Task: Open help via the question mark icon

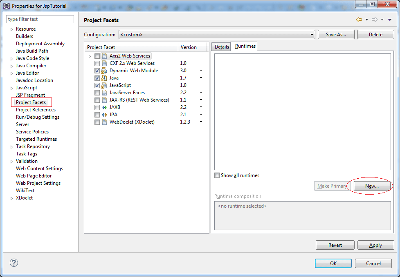Action: 13,263
